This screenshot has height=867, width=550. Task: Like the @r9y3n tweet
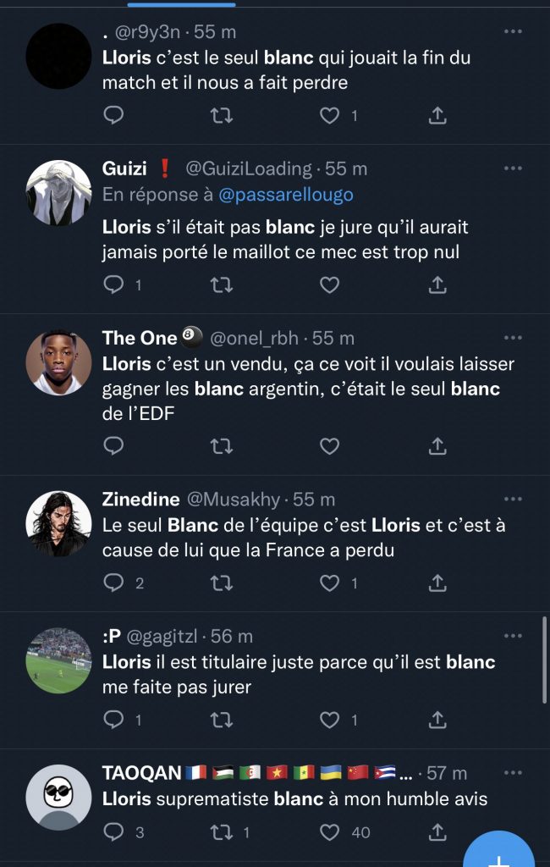329,116
